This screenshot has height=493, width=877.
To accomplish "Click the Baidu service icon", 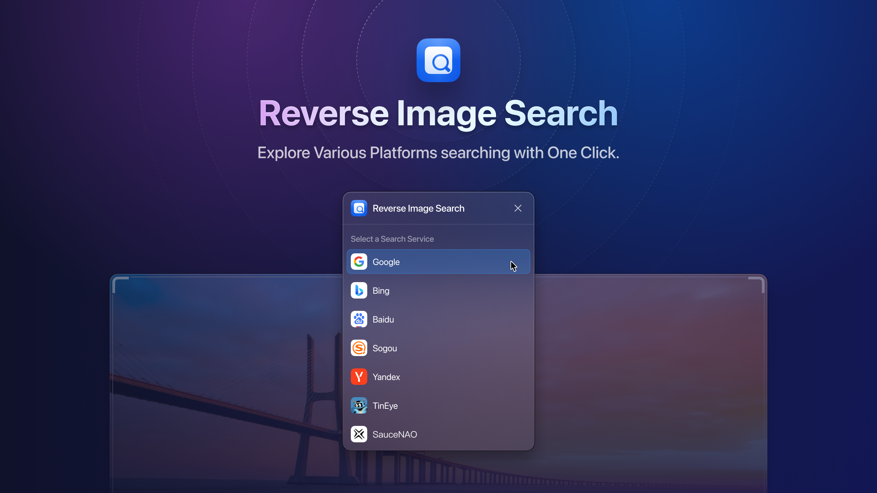I will click(x=359, y=319).
